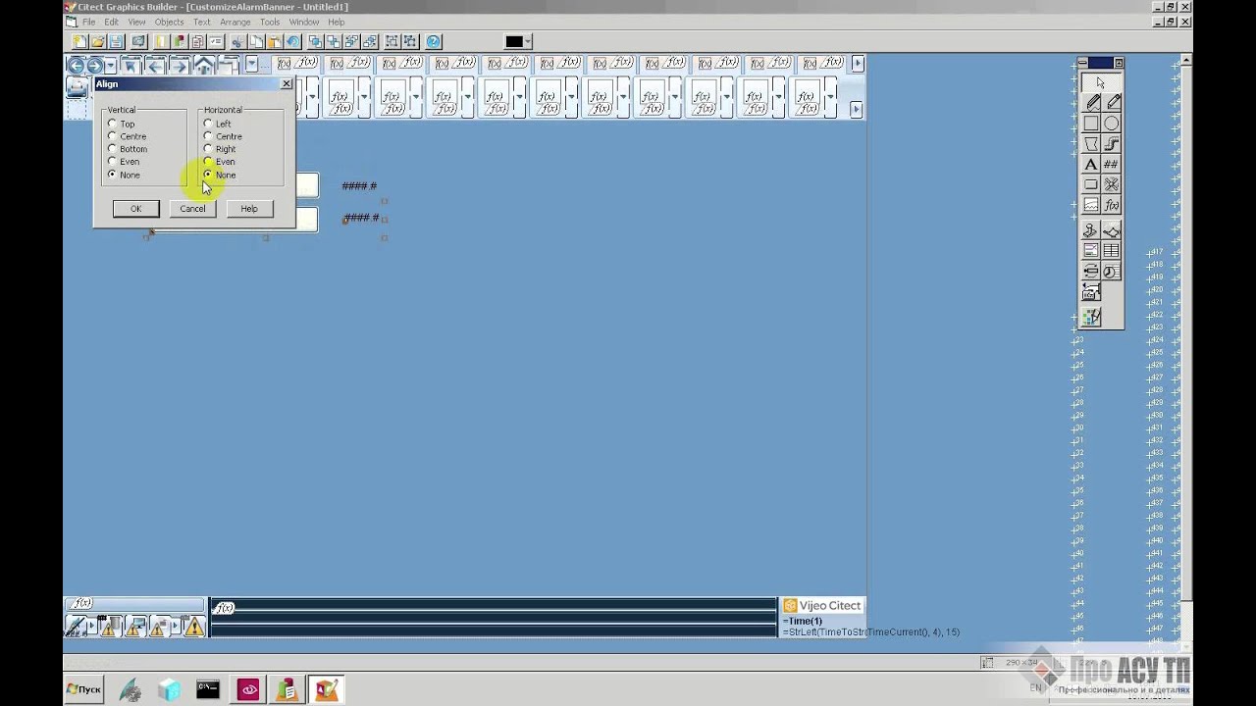Viewport: 1256px width, 706px height.
Task: Select the Button tool in toolbox
Action: tap(1091, 184)
